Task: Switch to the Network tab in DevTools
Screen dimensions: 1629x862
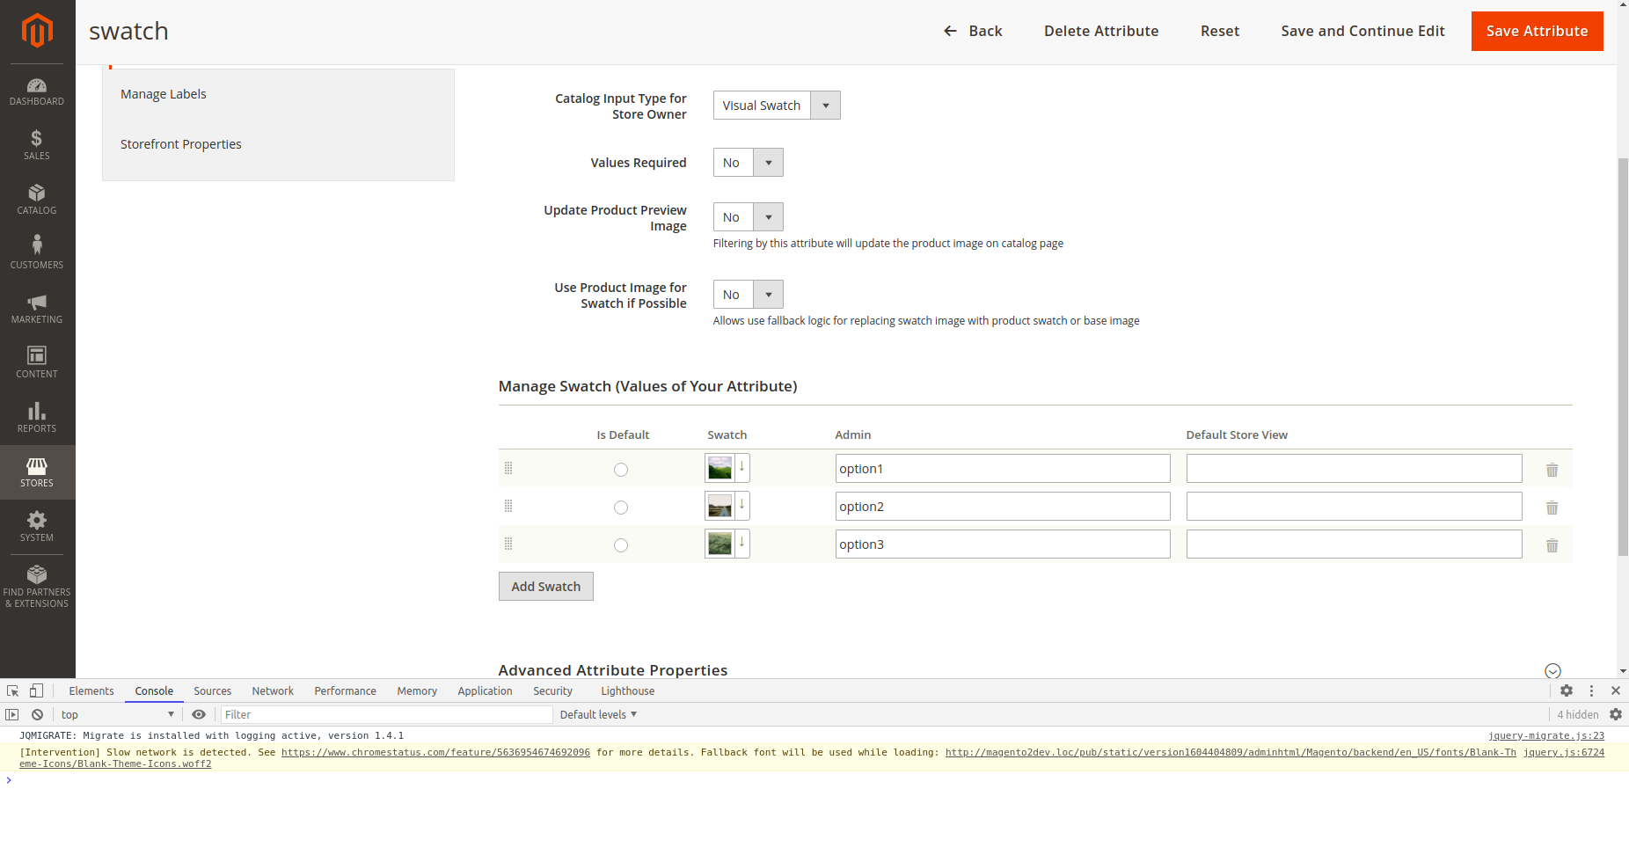Action: click(x=272, y=690)
